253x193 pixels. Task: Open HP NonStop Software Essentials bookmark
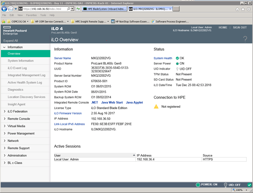click(130, 21)
